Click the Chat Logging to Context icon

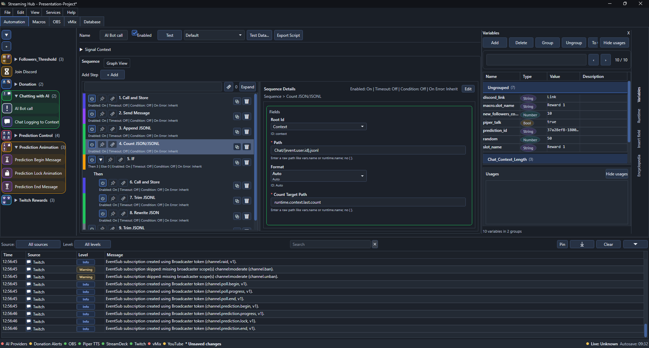(7, 122)
